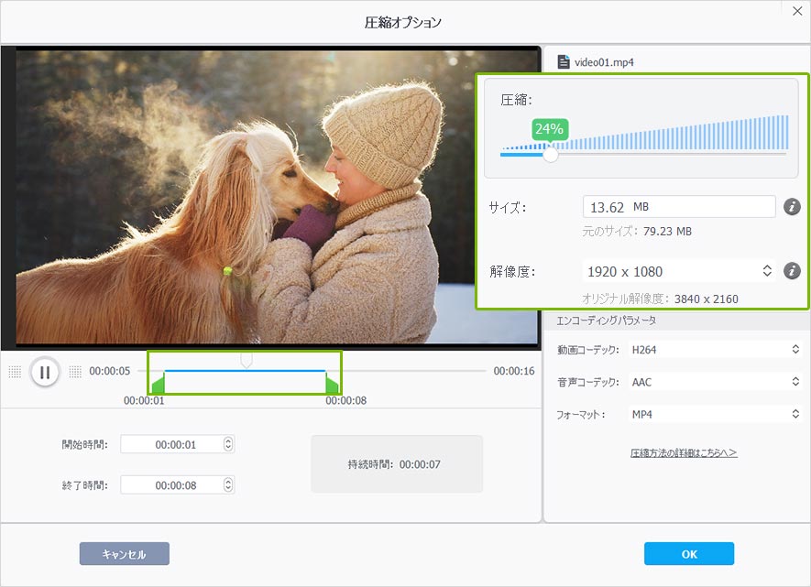This screenshot has width=811, height=587.
Task: Click the info icon next to サイズ field
Action: pos(794,207)
